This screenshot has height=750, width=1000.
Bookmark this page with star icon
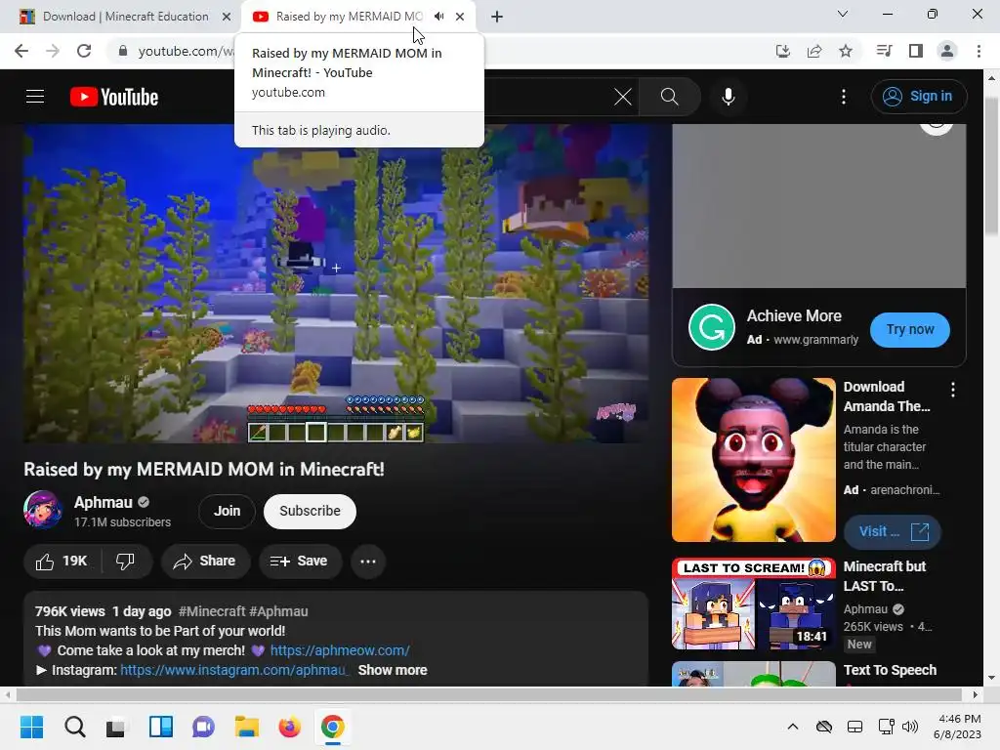846,51
